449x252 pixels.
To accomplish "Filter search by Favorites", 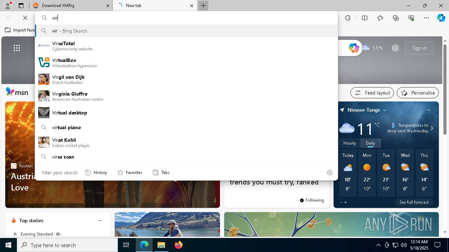I will [x=130, y=173].
